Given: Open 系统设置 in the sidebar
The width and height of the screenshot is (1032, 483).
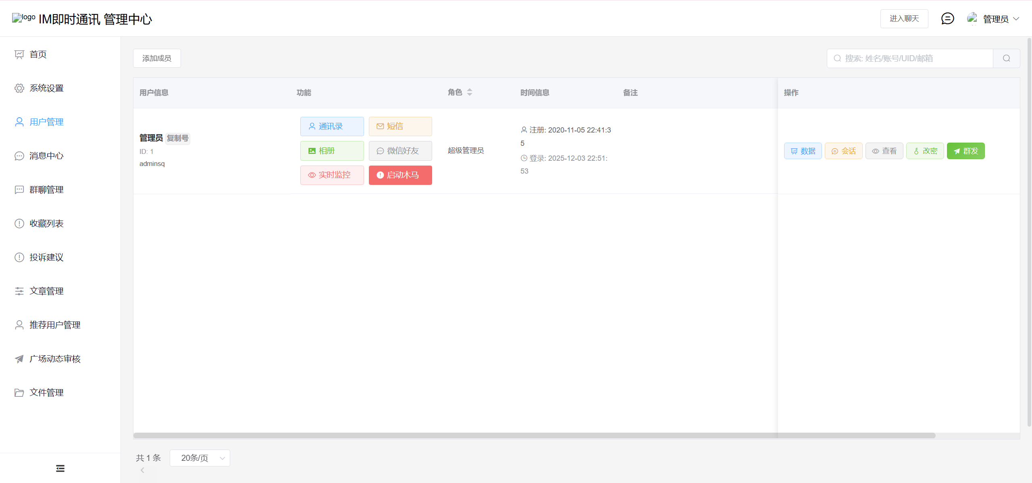Looking at the screenshot, I should pos(46,88).
